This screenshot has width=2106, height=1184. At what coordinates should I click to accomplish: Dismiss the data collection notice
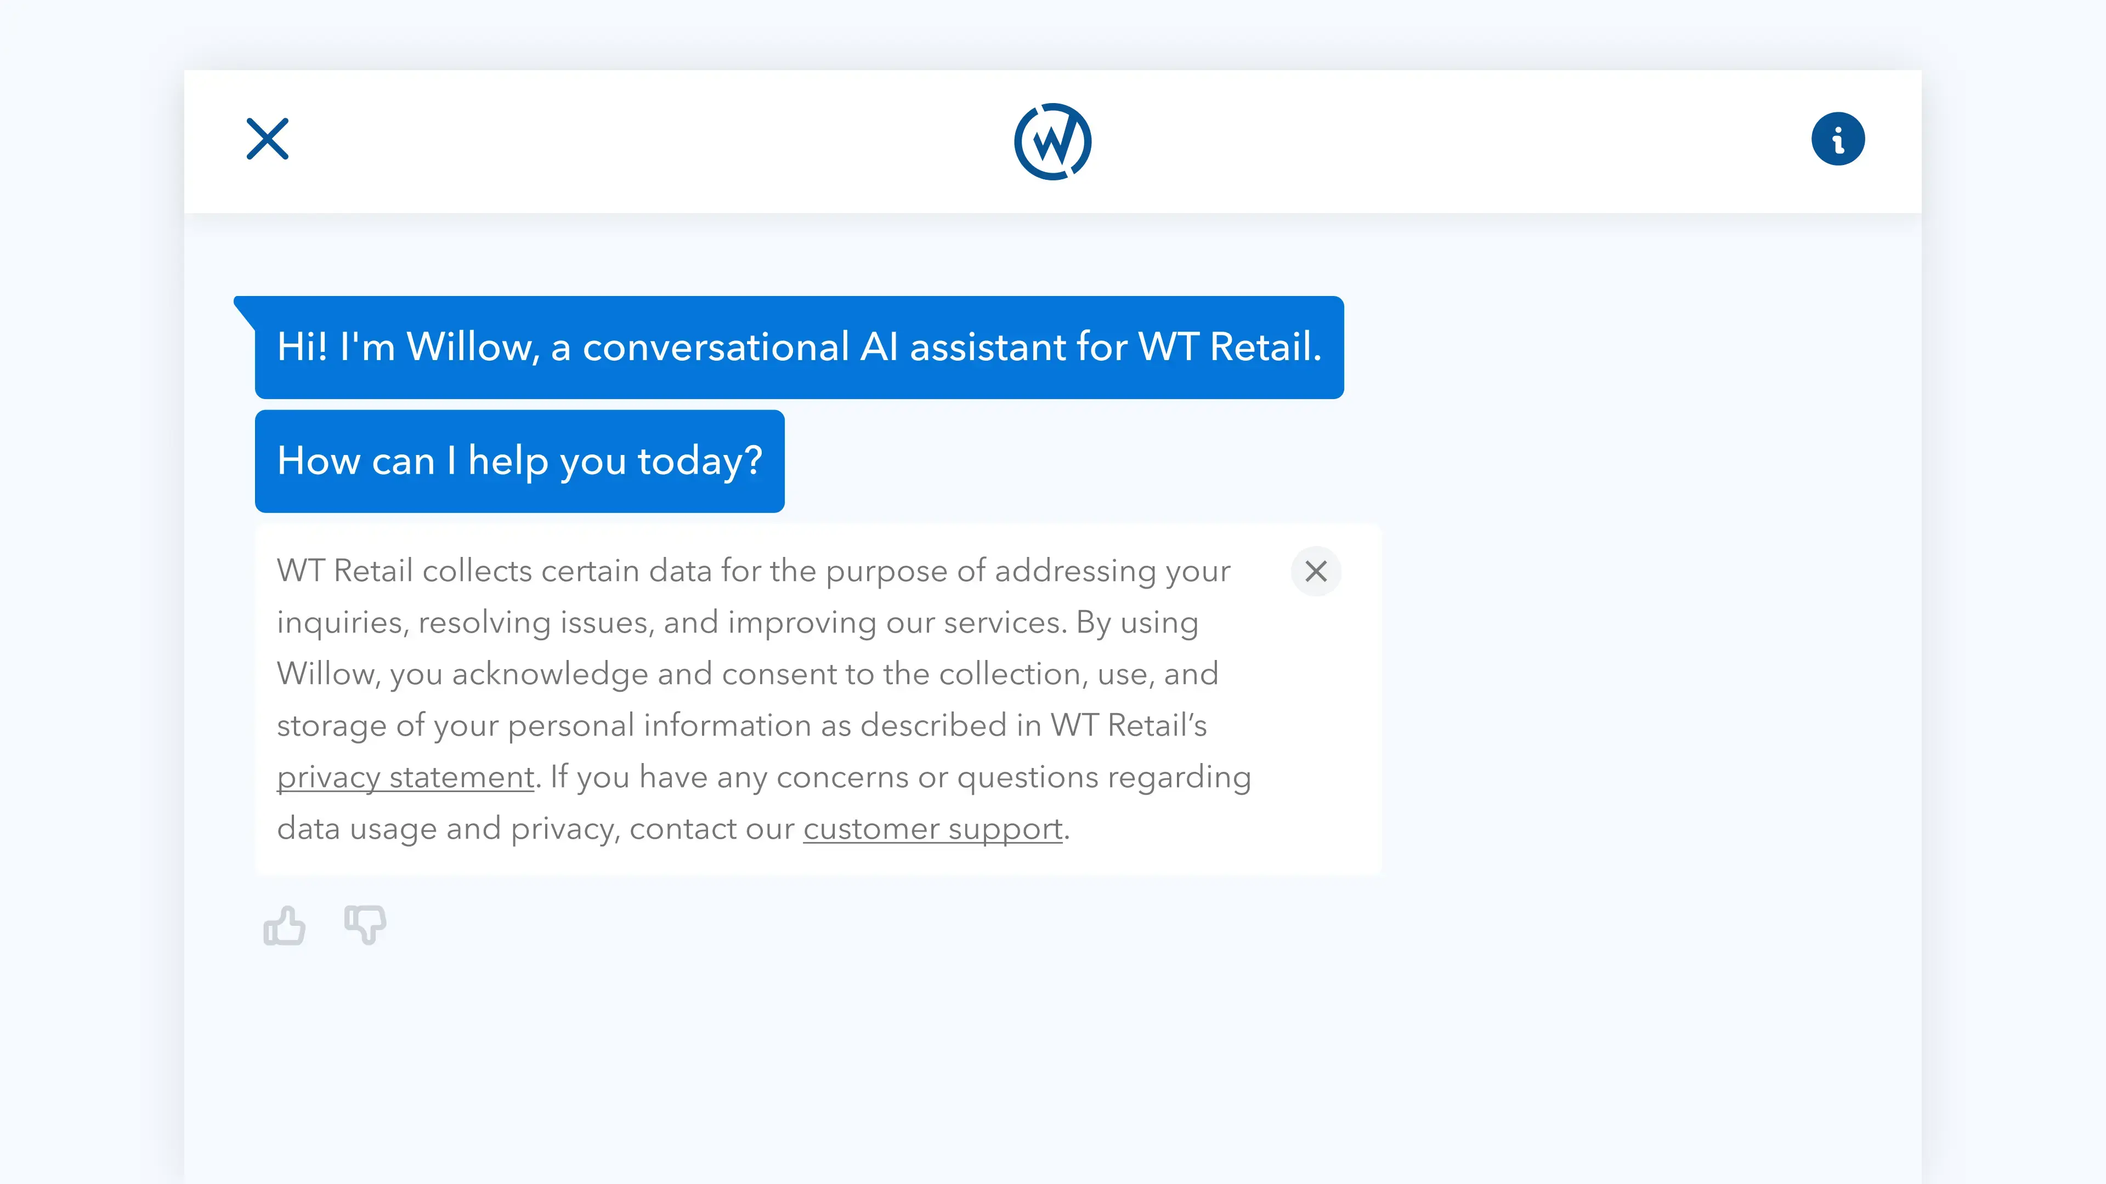(1316, 571)
